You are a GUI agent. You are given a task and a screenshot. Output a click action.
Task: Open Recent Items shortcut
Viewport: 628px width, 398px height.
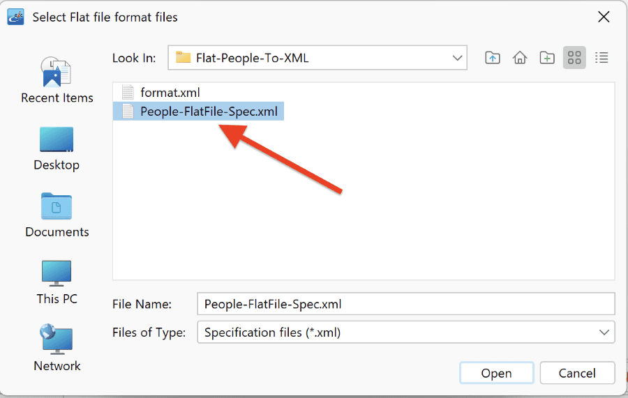[x=57, y=80]
